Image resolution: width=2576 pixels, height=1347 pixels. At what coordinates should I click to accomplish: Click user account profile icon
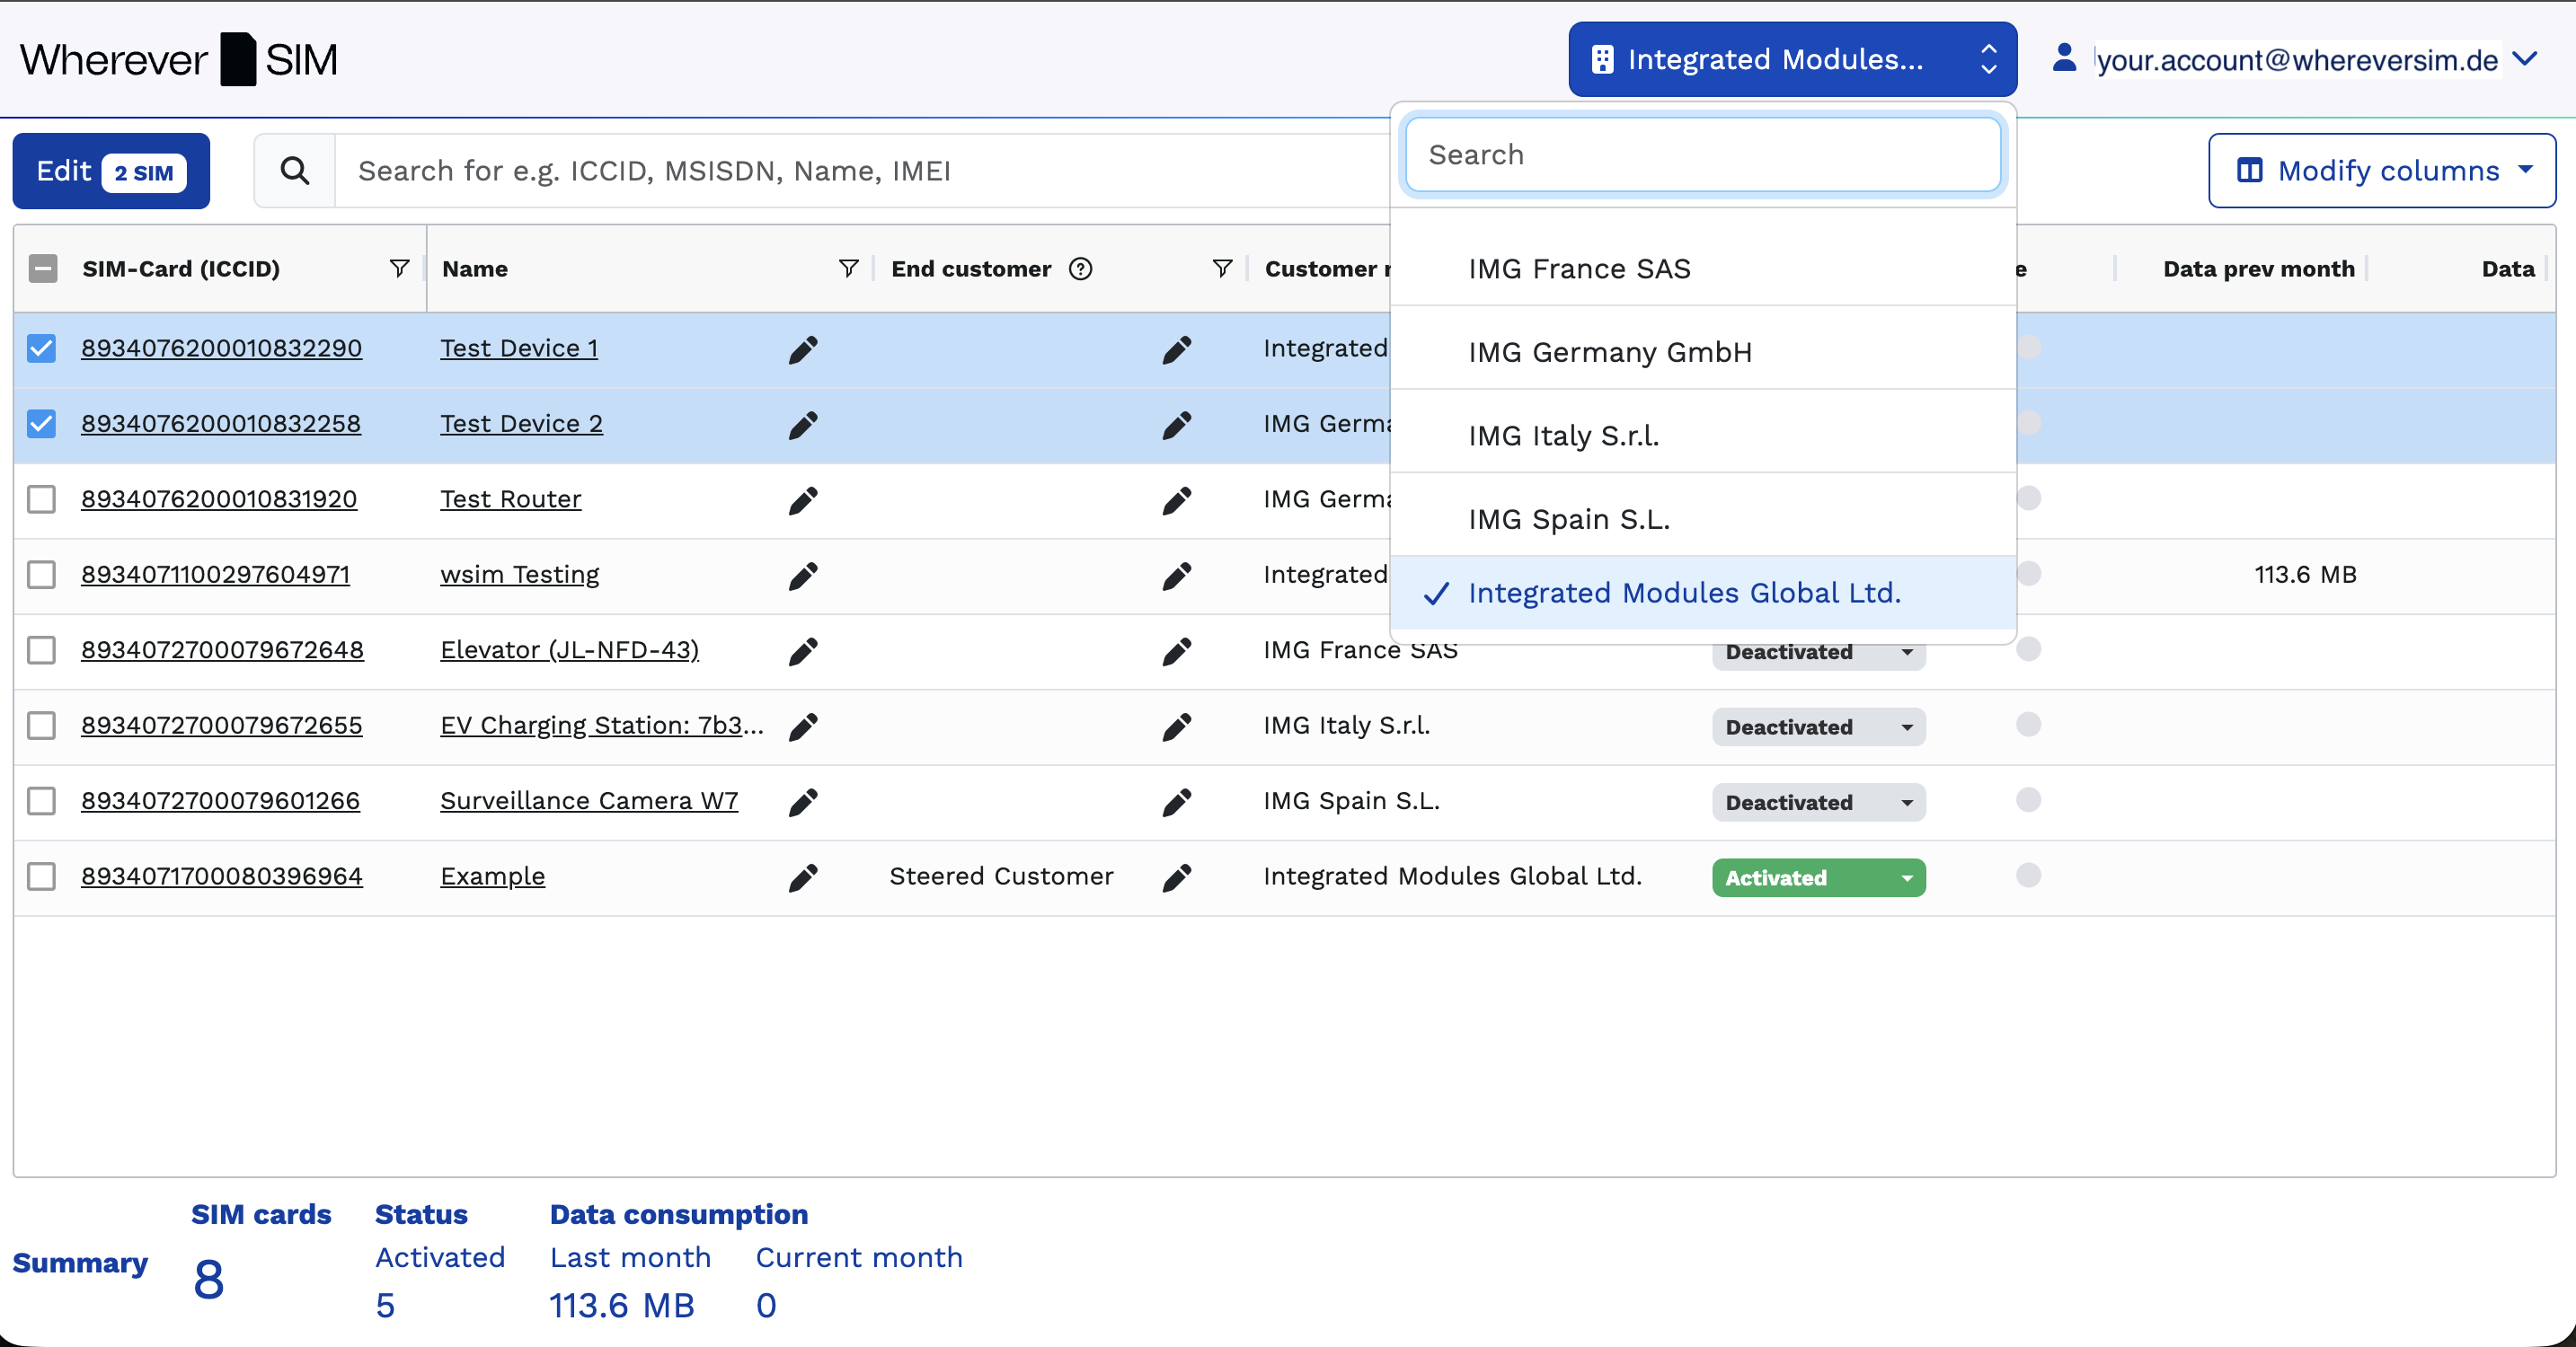tap(2064, 58)
